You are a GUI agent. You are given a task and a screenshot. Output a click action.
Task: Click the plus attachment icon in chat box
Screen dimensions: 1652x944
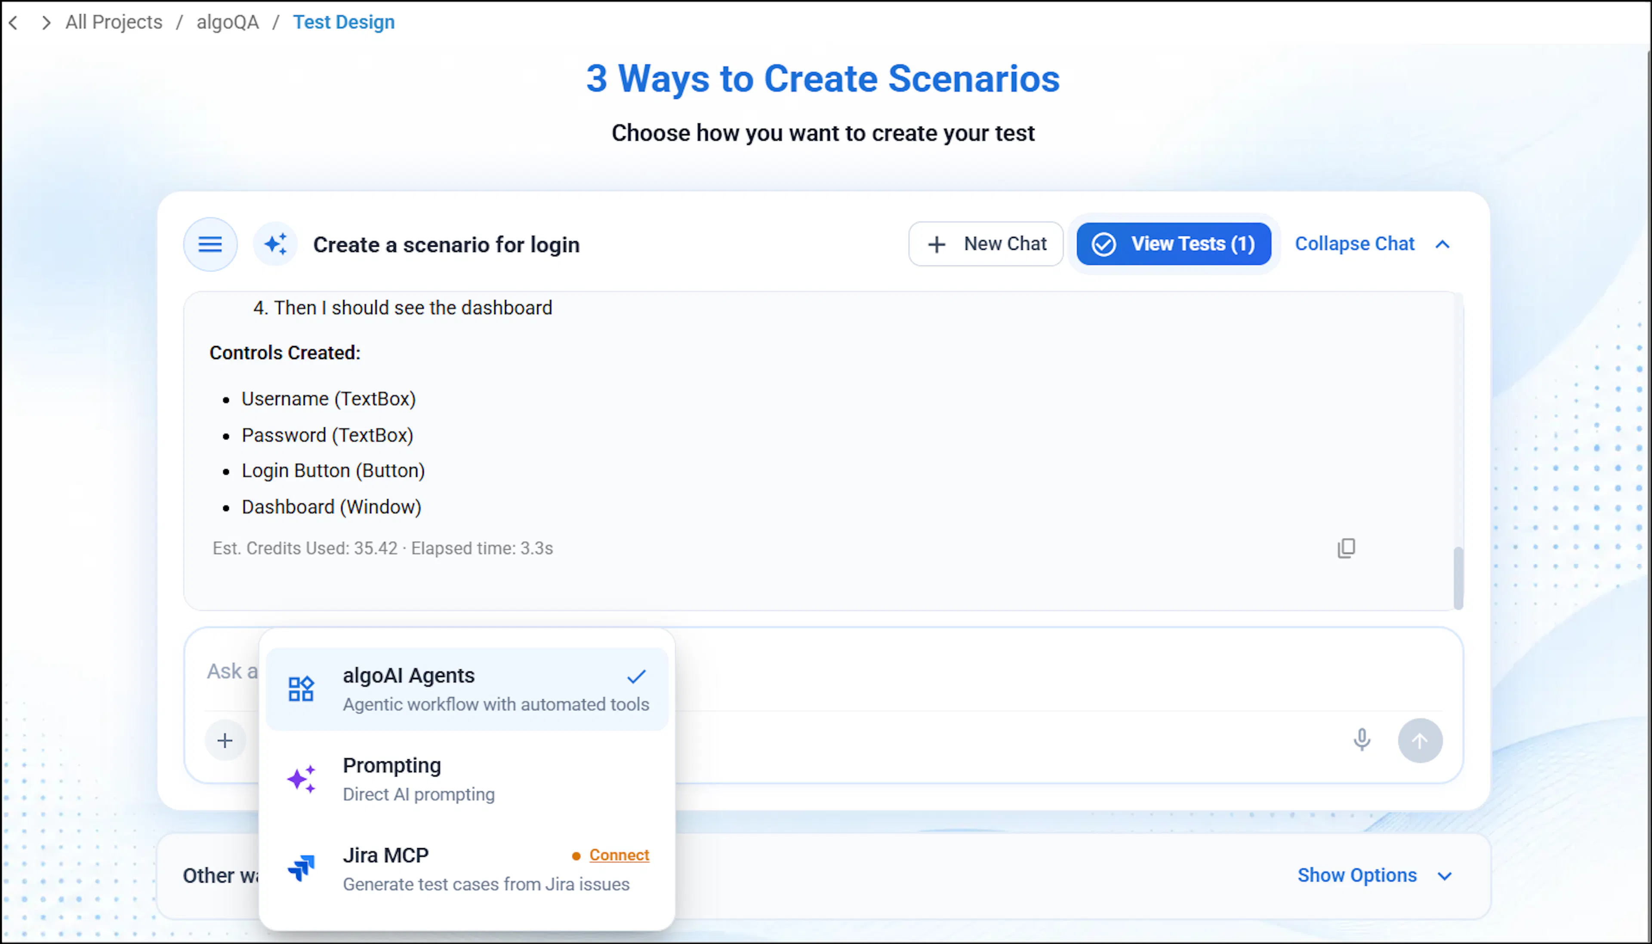[225, 740]
